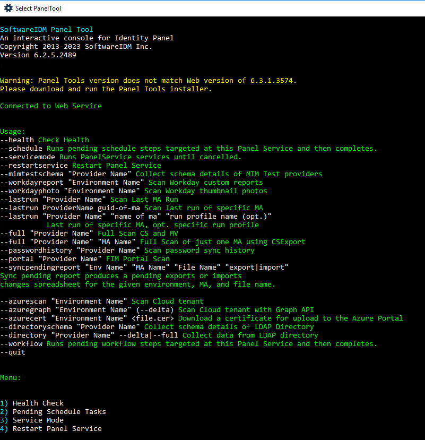This screenshot has height=440, width=425.
Task: Click the '--delta|--full' parameter text
Action: (x=149, y=335)
